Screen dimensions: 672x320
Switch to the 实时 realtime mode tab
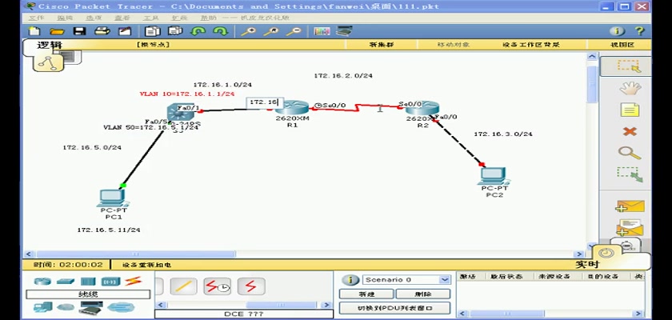point(586,264)
